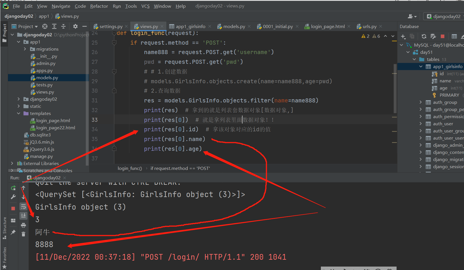Expand the migrations folder

pyautogui.click(x=25, y=49)
